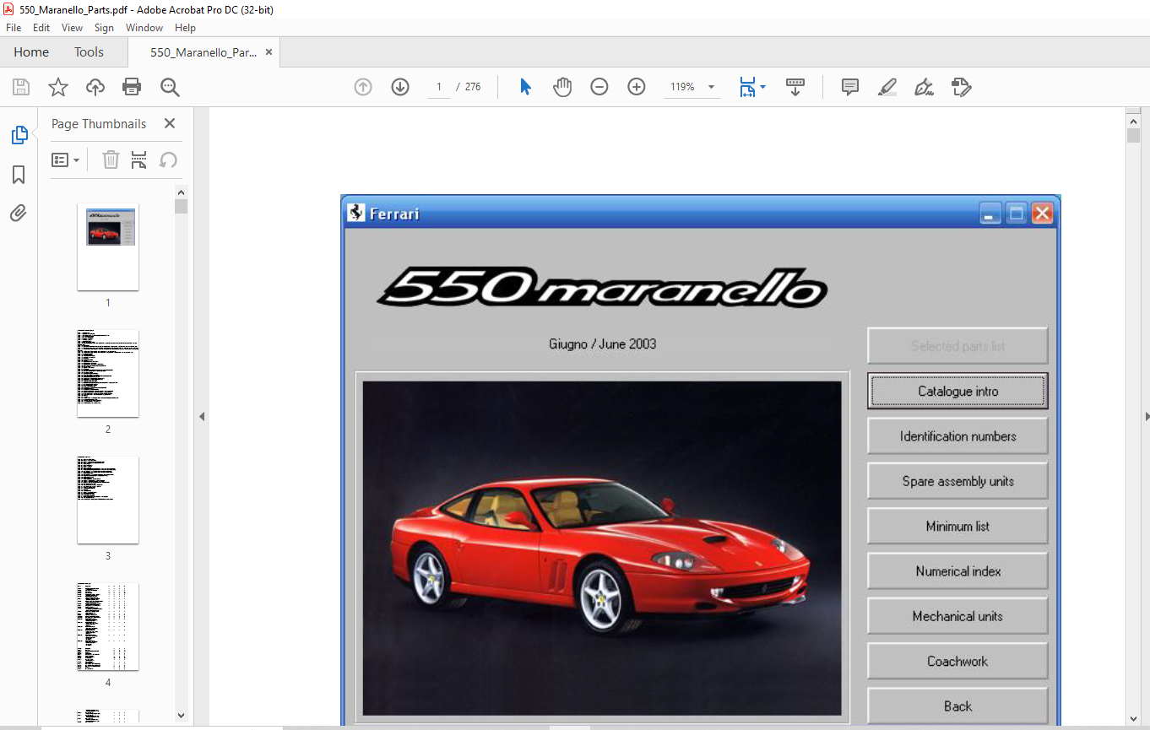Screen dimensions: 1150x730
Task: Click the Save file icon
Action: click(21, 87)
